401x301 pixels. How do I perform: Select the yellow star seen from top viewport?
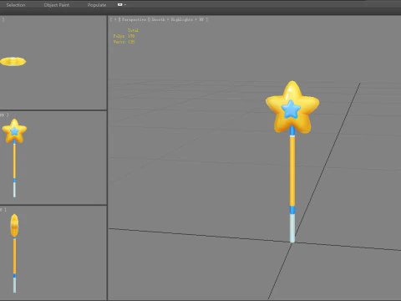point(13,62)
